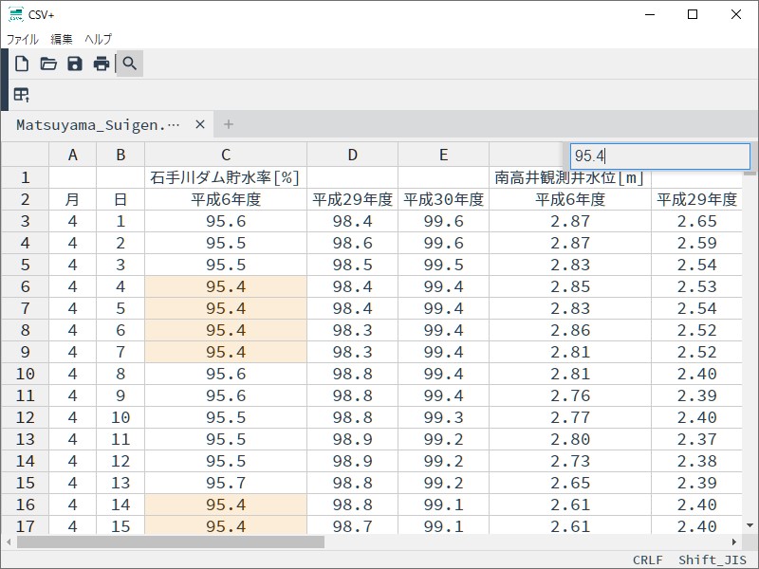This screenshot has height=569, width=759.
Task: Add a new tab with plus button
Action: (x=229, y=124)
